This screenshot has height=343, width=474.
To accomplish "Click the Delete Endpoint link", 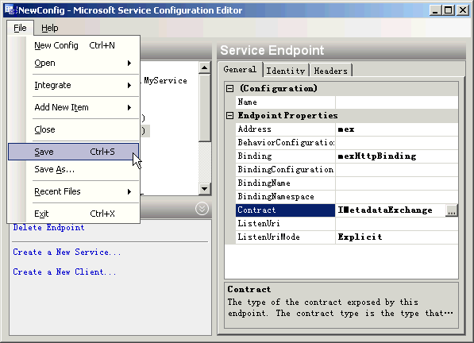I will [48, 228].
